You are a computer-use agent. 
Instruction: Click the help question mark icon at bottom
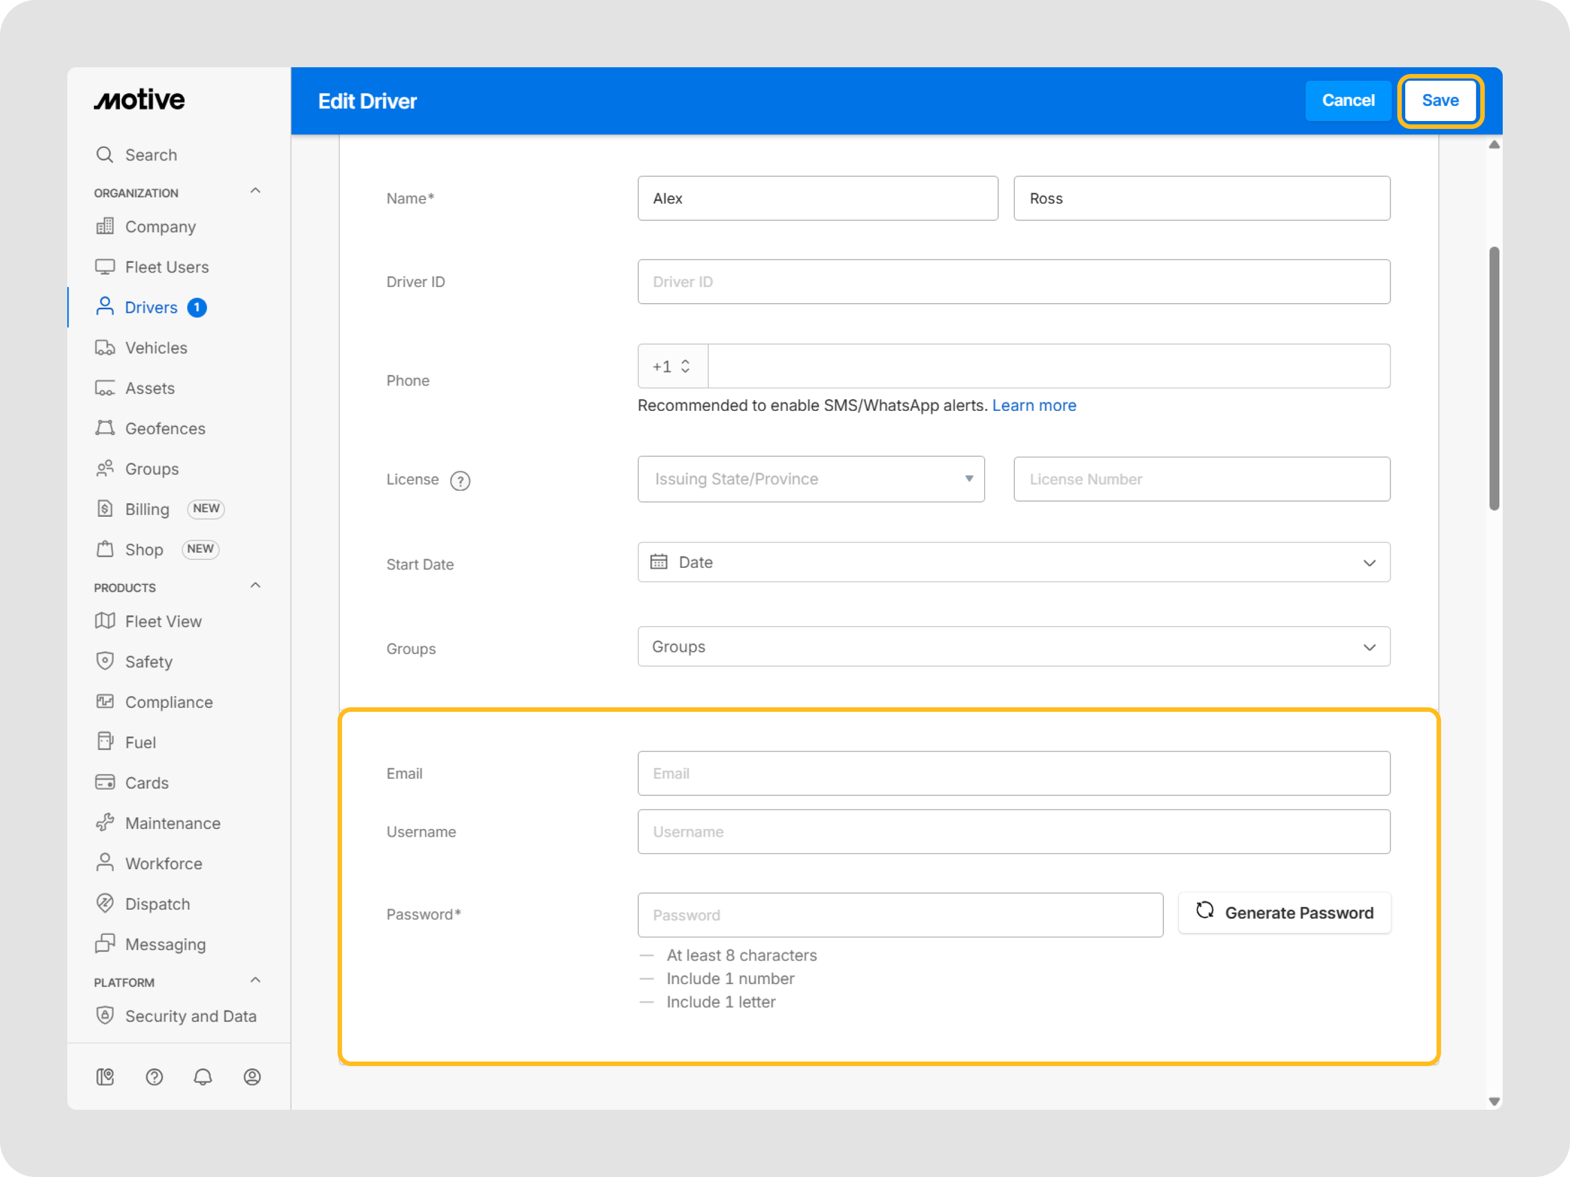[x=154, y=1077]
